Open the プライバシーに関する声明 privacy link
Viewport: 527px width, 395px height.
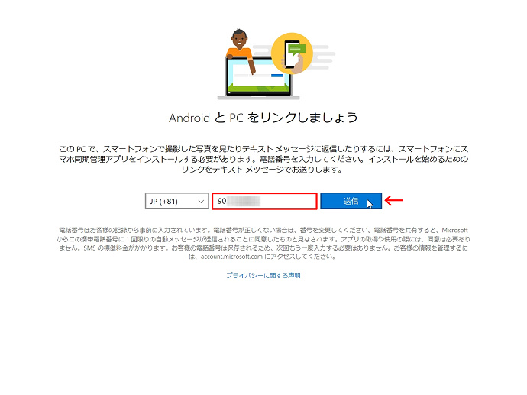(263, 275)
